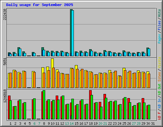
Task: Click day label 11 on the x-axis
Action: 57,124
